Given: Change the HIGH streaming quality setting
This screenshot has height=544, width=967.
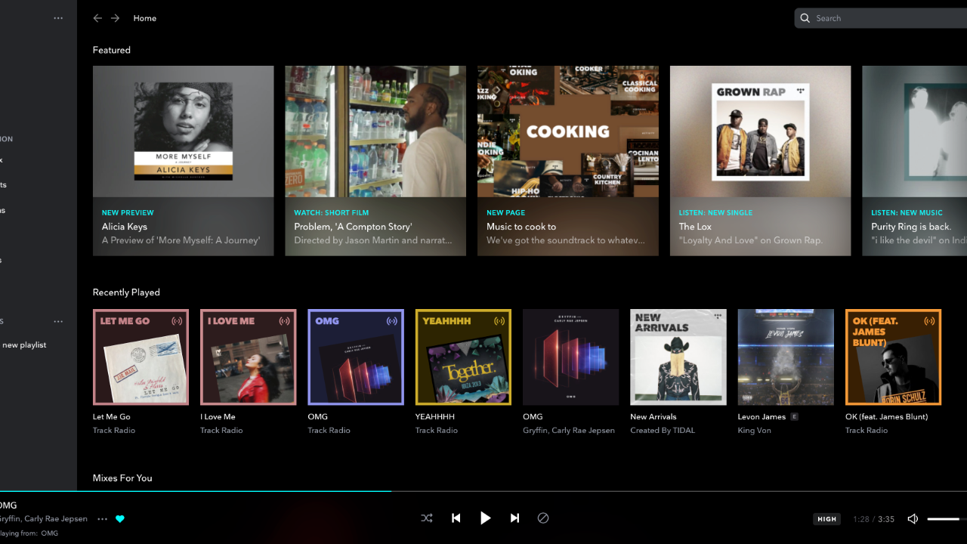Looking at the screenshot, I should [x=827, y=519].
